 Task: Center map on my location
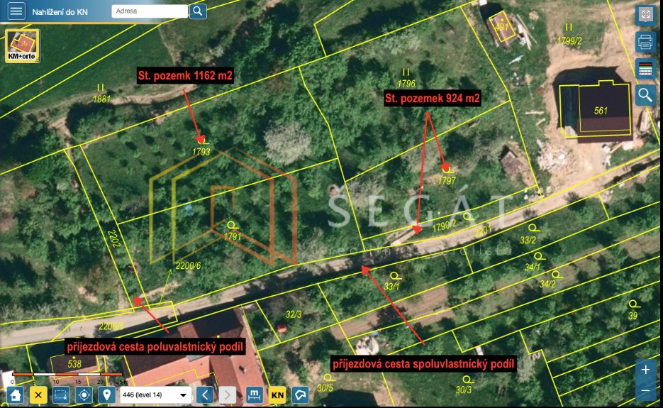(x=84, y=395)
